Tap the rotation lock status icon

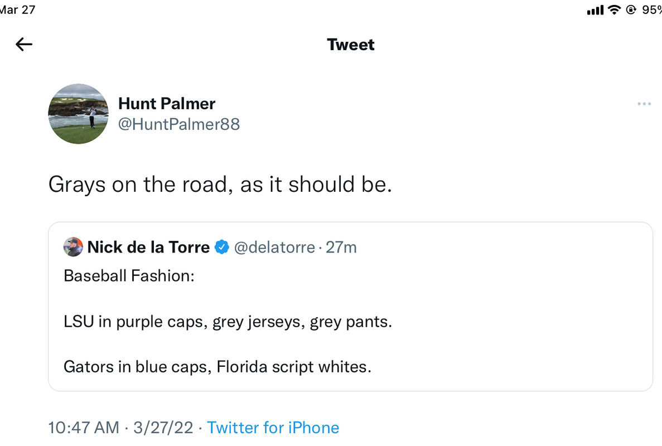pos(632,10)
